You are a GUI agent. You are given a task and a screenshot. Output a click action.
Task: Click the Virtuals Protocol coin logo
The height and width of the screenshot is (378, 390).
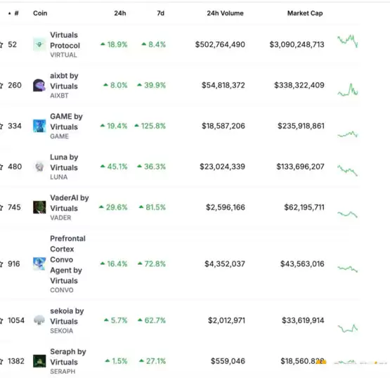[39, 44]
